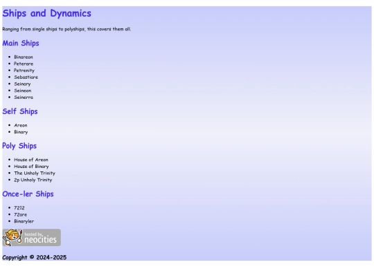Viewport: 374px width, 280px height.
Task: Select the Sebastiare entry
Action: click(x=26, y=77)
